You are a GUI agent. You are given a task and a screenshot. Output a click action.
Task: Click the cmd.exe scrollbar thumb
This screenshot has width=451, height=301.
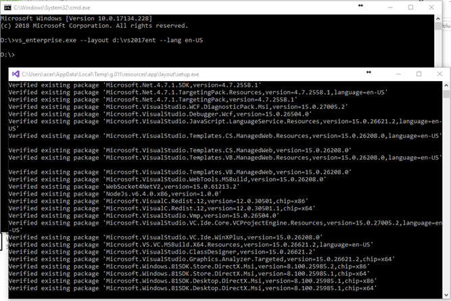pyautogui.click(x=438, y=26)
